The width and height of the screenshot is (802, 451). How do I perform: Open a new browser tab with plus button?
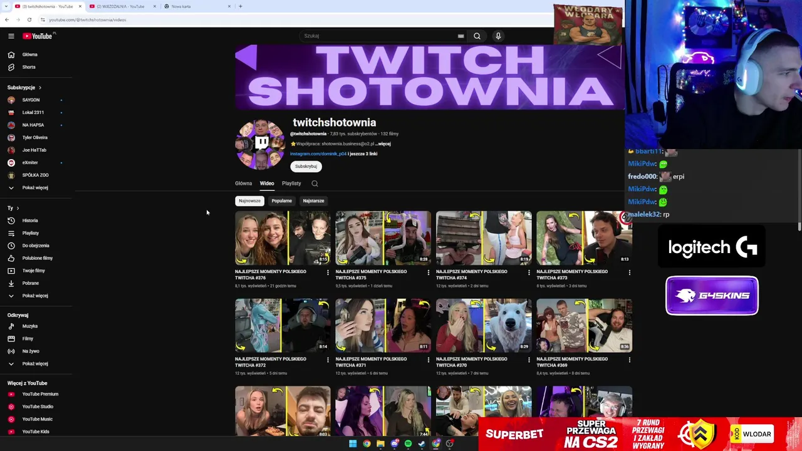click(x=240, y=6)
